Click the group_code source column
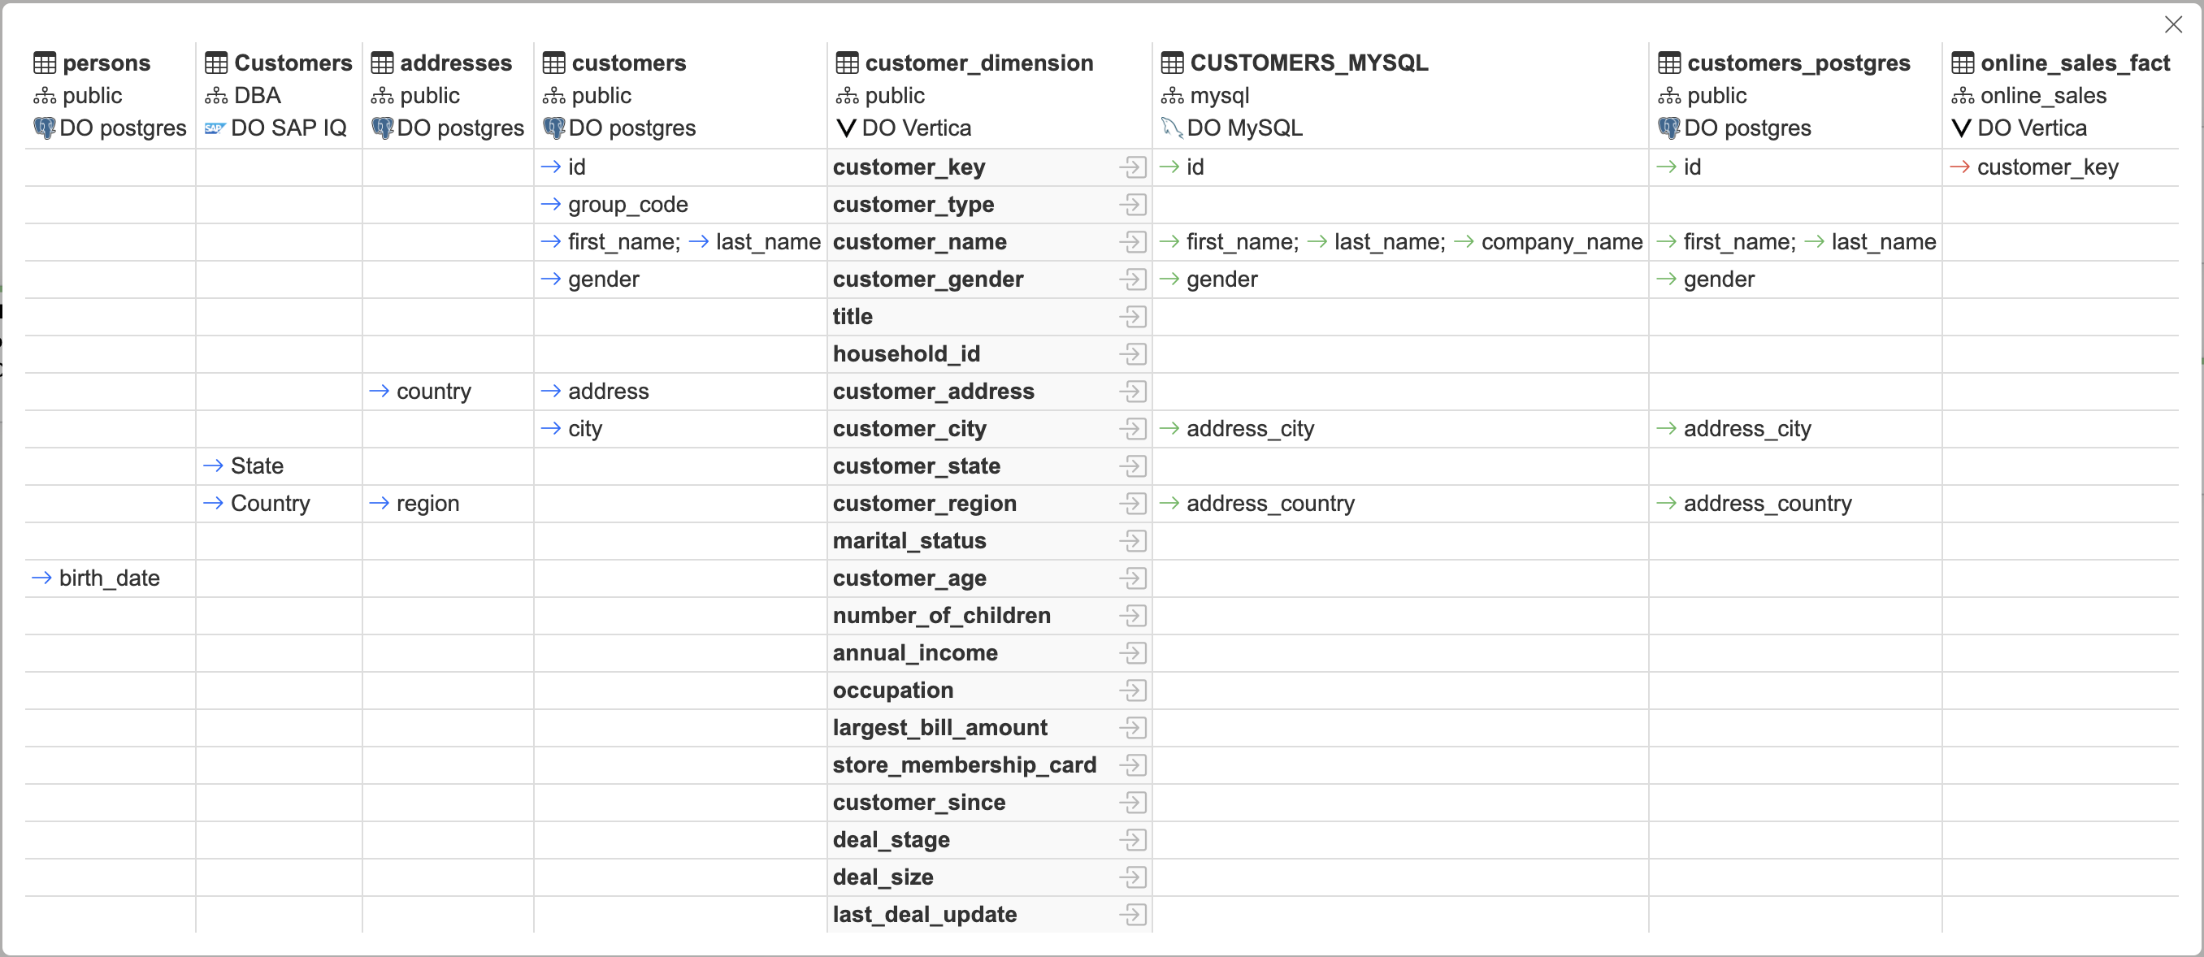 (x=627, y=205)
